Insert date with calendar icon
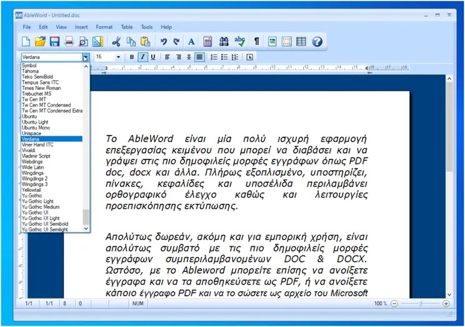465x327 pixels. 207,41
